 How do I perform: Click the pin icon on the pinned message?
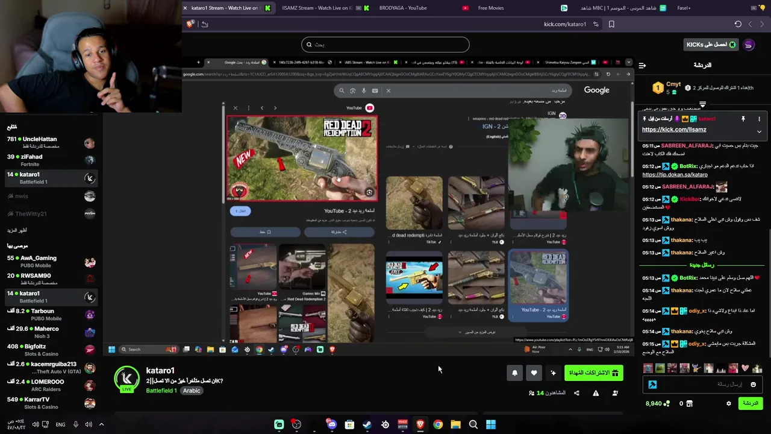(743, 119)
